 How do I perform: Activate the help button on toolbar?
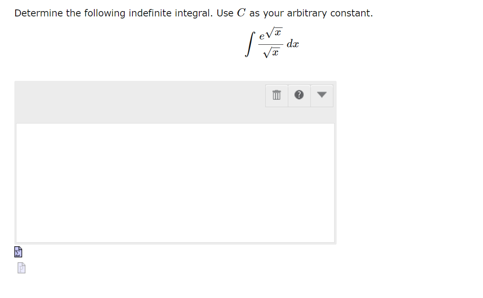click(x=299, y=95)
